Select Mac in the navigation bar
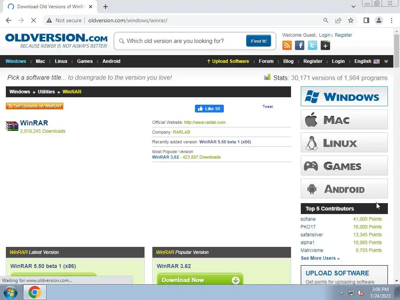The height and width of the screenshot is (300, 400). coord(40,61)
